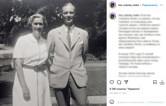Click the Подписаться follow link

pos(150,5)
